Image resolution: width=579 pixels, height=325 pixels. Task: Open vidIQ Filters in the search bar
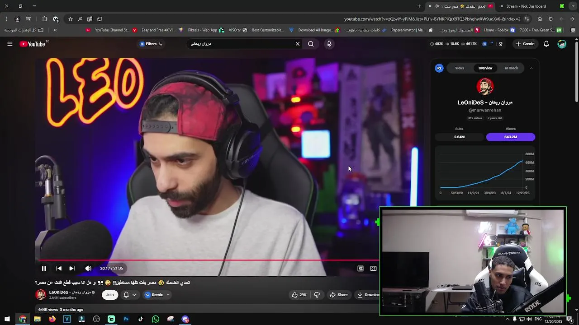[151, 44]
